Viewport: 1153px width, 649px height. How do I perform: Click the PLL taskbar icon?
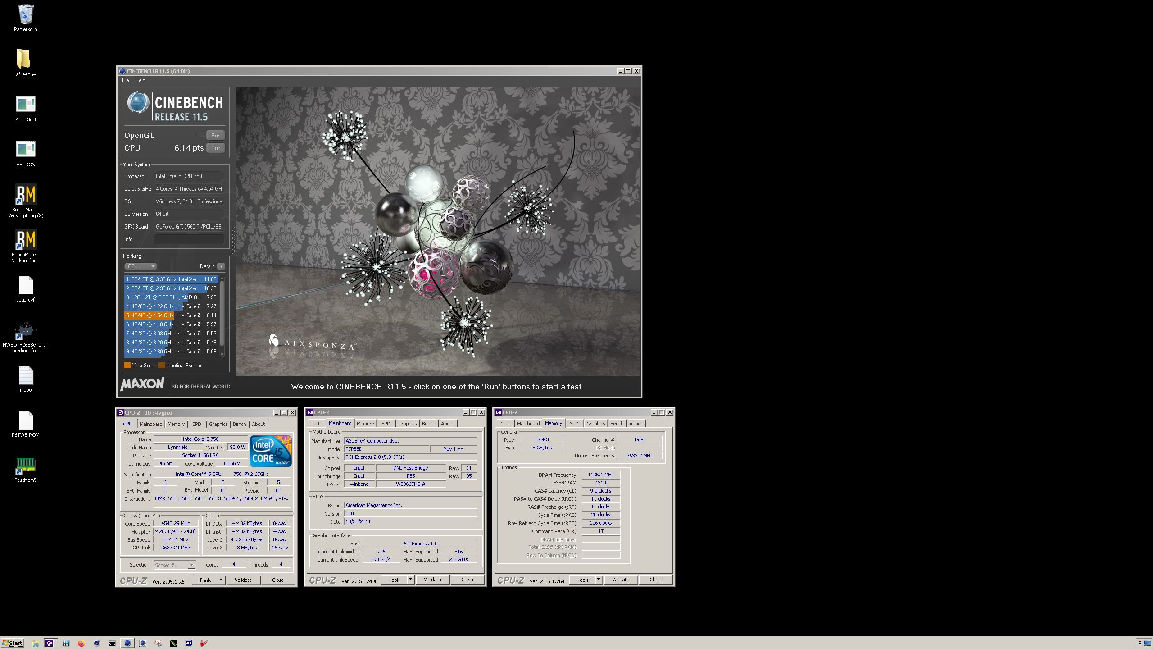click(x=189, y=643)
